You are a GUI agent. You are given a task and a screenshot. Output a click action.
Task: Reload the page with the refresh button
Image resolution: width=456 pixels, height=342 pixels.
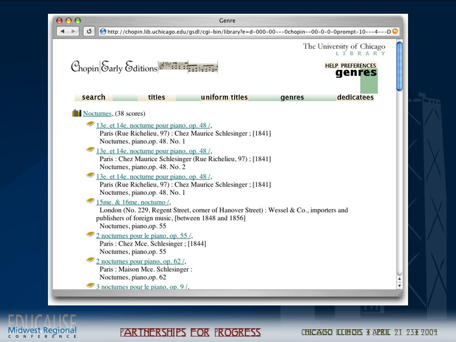[x=89, y=31]
